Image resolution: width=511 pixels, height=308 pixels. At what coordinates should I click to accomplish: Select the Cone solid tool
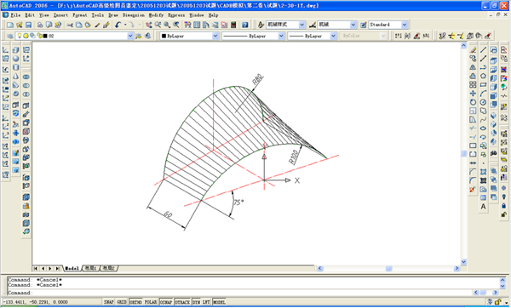[x=15, y=77]
